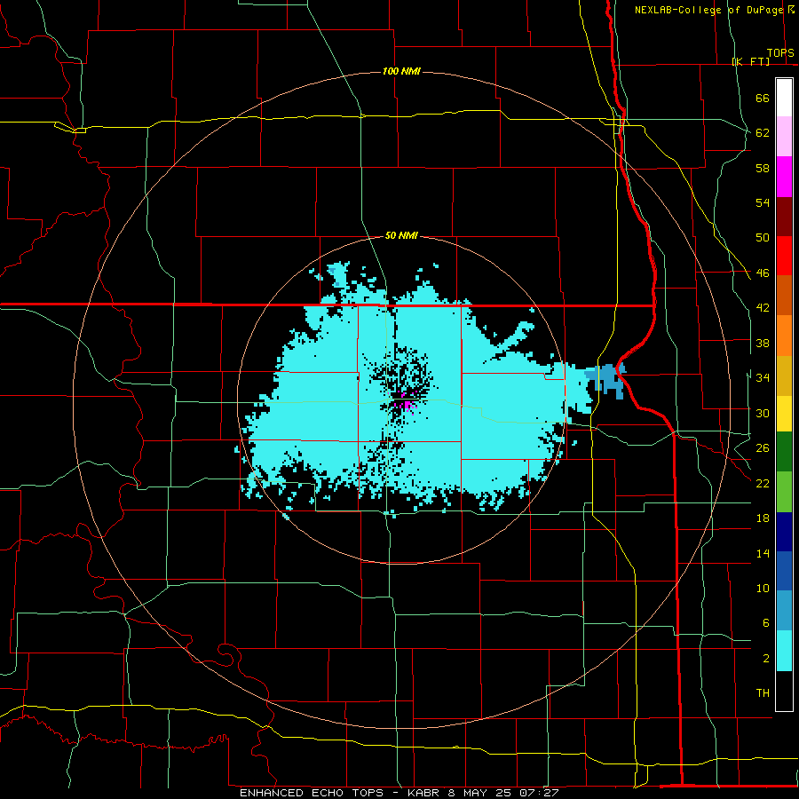
Task: Click the legend label 'TH'
Action: (x=763, y=693)
